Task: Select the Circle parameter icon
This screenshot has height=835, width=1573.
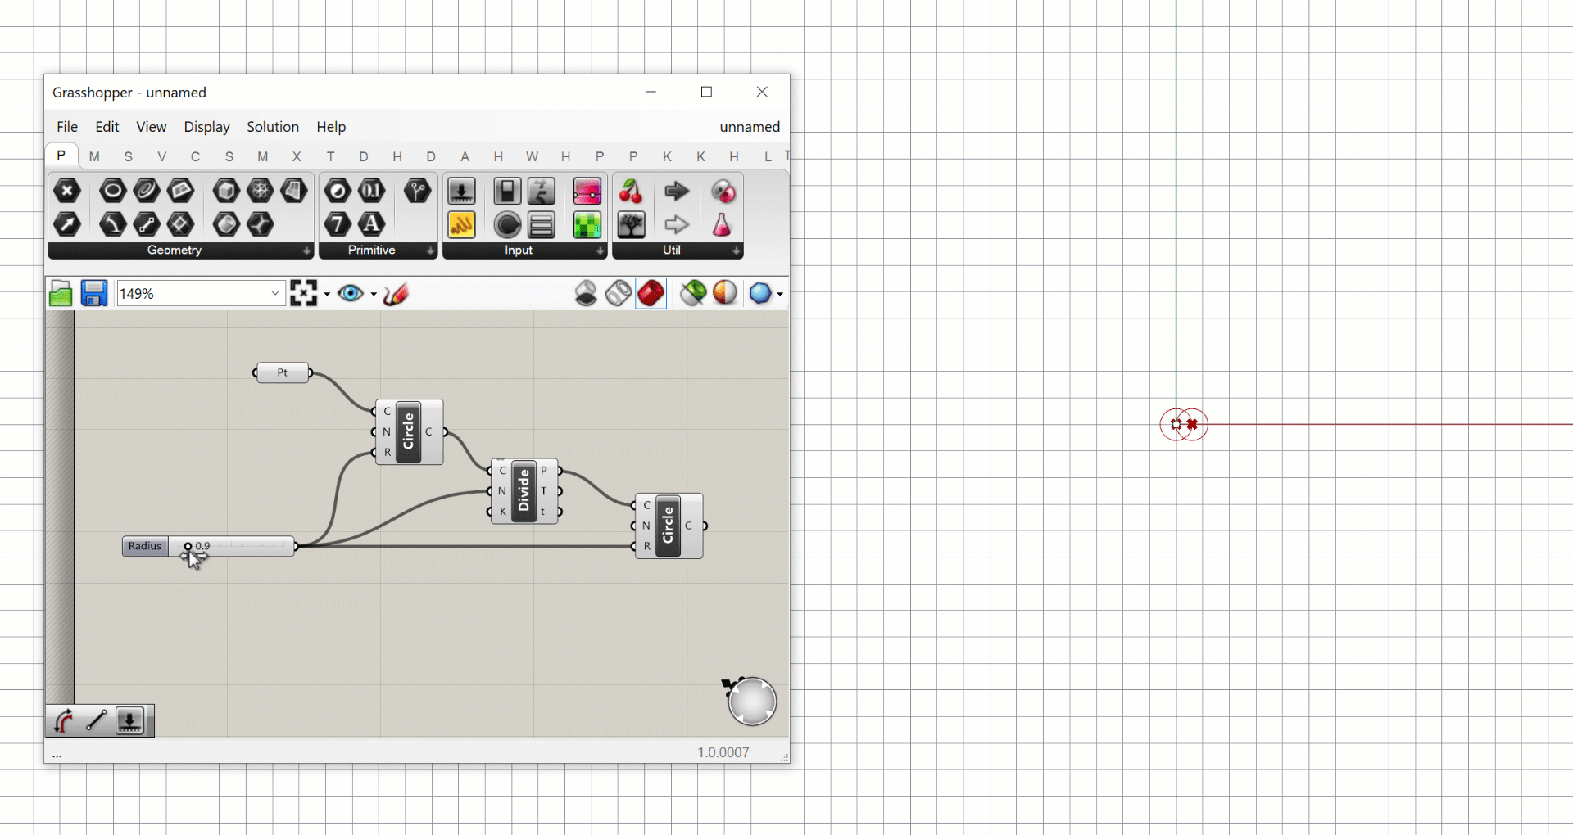Action: pyautogui.click(x=112, y=192)
